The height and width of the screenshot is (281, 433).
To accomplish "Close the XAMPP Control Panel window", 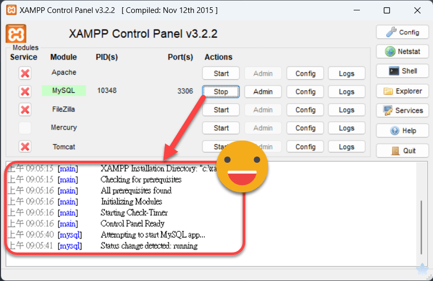I will [417, 10].
